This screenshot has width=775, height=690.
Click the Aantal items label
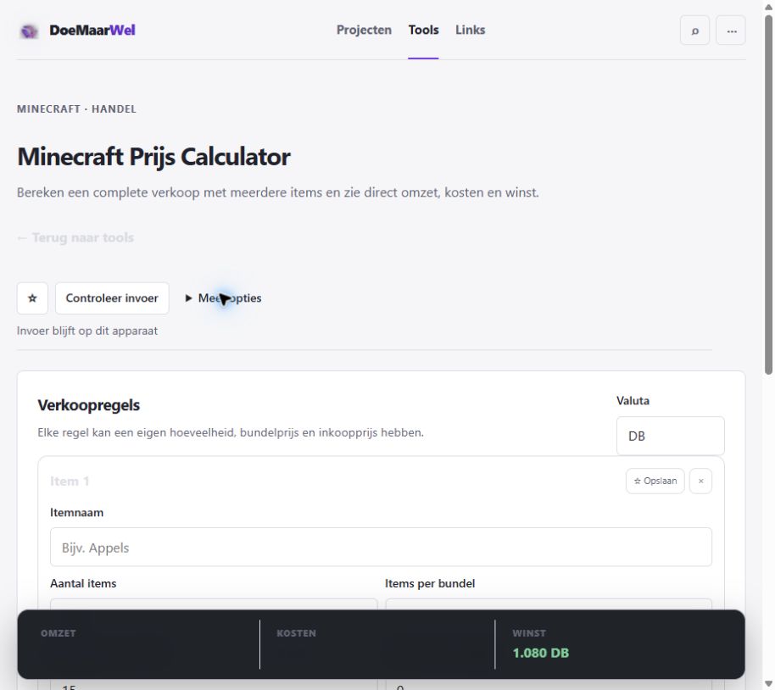(x=83, y=583)
